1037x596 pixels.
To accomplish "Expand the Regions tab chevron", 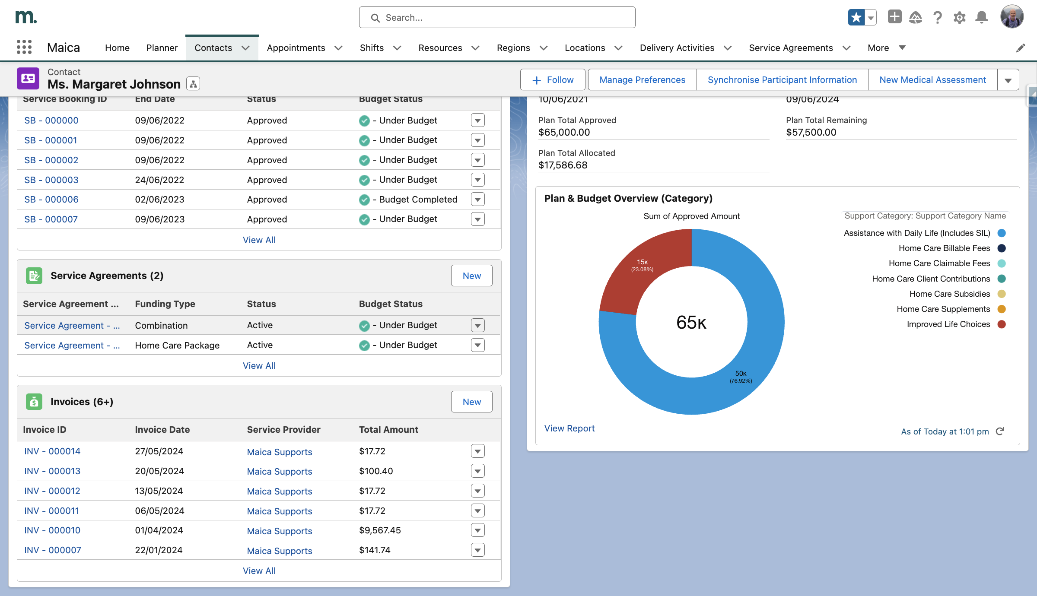I will (544, 48).
